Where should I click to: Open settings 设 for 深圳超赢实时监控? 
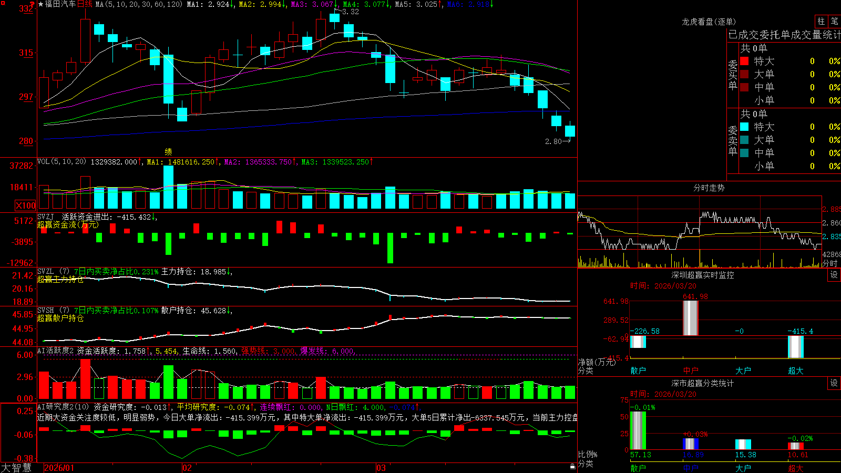(x=834, y=275)
